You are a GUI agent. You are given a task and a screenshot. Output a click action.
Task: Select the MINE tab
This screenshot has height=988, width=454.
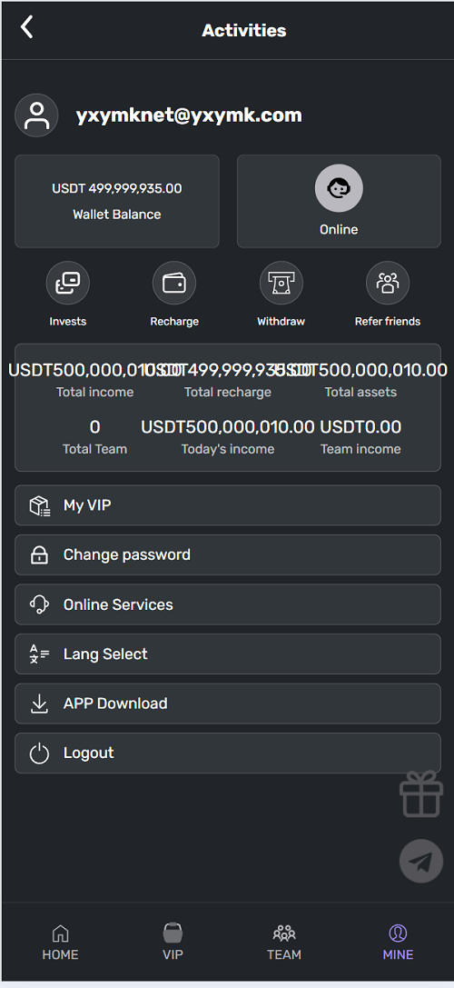398,943
